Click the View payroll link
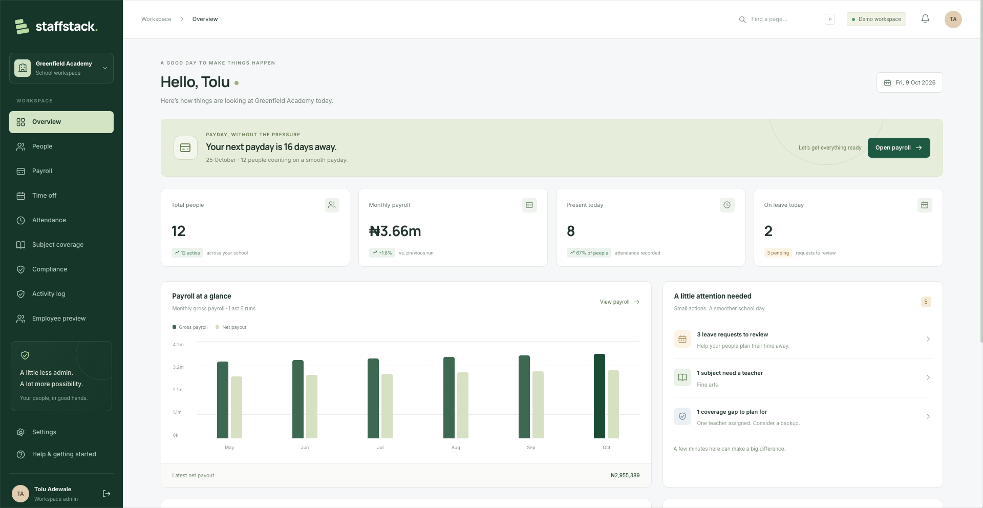The height and width of the screenshot is (508, 983). click(x=619, y=302)
